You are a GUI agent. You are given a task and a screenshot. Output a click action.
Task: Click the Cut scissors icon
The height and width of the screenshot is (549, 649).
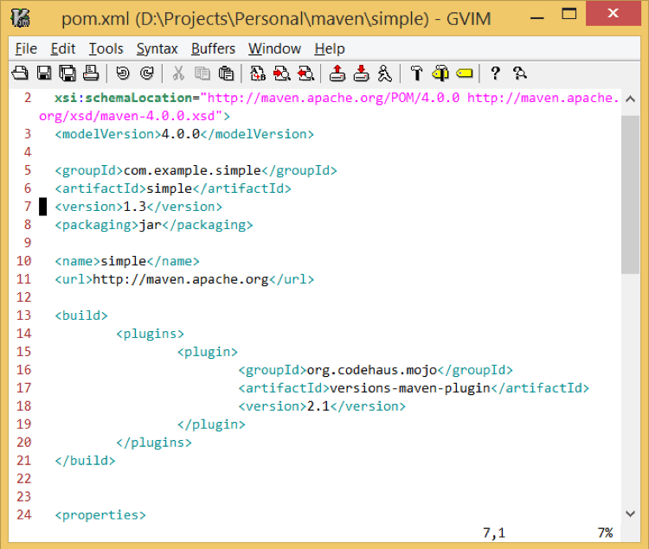point(178,73)
